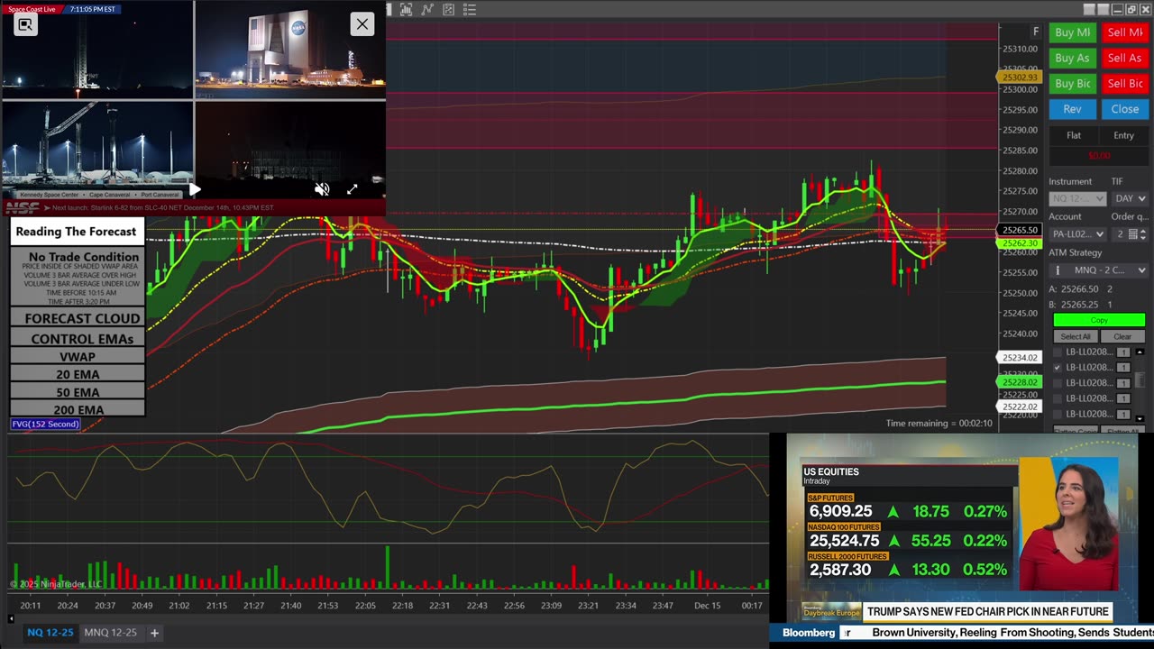Click the Time remaining countdown text
The image size is (1154, 649).
coord(939,423)
